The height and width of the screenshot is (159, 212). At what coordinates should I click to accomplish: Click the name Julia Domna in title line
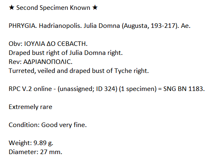point(102,26)
